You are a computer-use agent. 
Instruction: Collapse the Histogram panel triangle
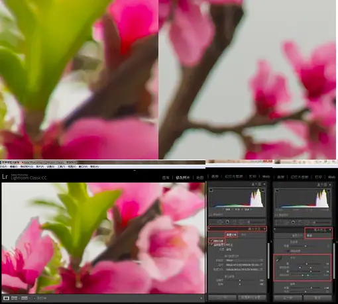(264, 184)
